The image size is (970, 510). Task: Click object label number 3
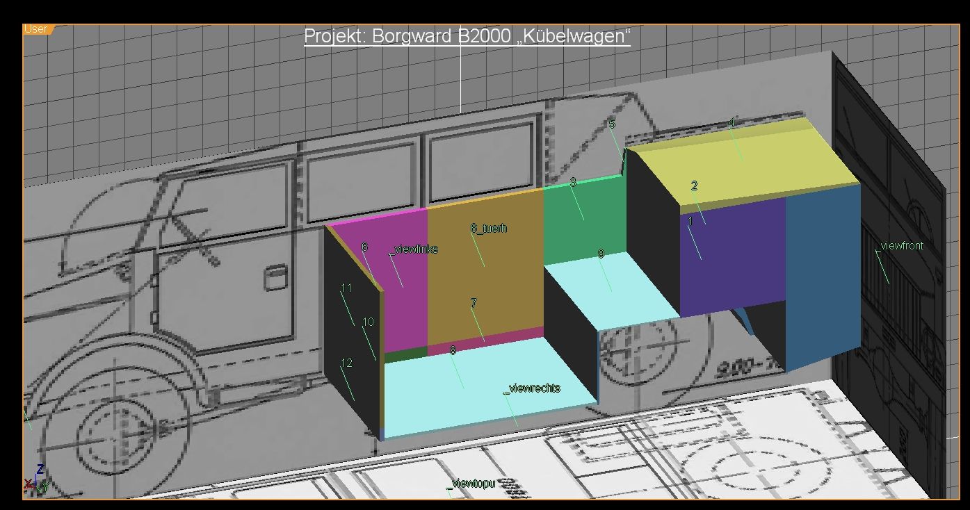coord(573,182)
